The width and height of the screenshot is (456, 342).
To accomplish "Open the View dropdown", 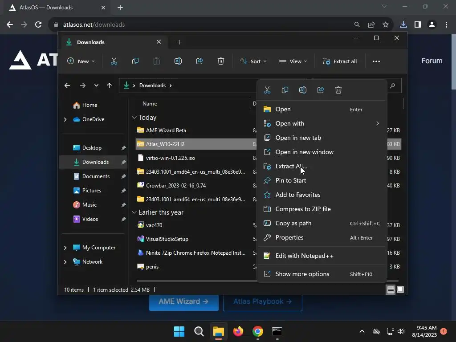I will 293,61.
